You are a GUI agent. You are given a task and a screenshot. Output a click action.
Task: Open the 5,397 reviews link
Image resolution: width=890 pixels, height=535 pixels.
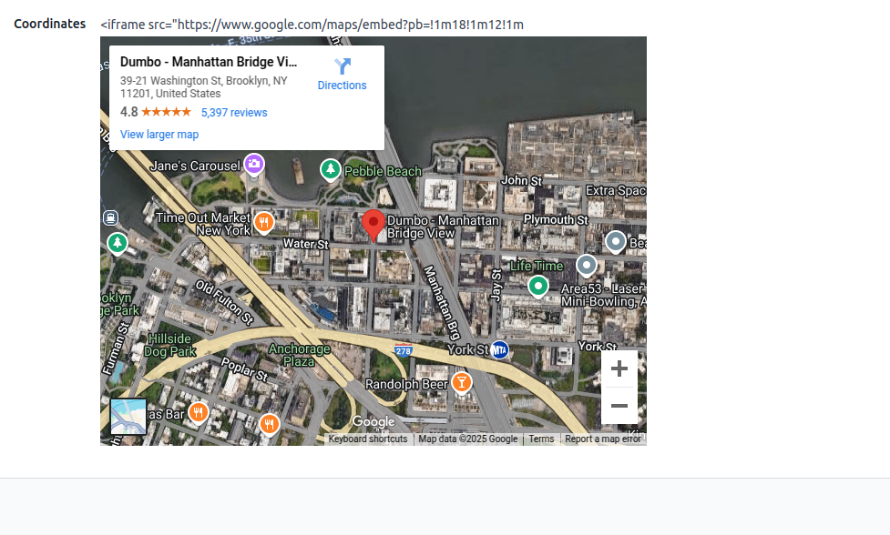234,112
